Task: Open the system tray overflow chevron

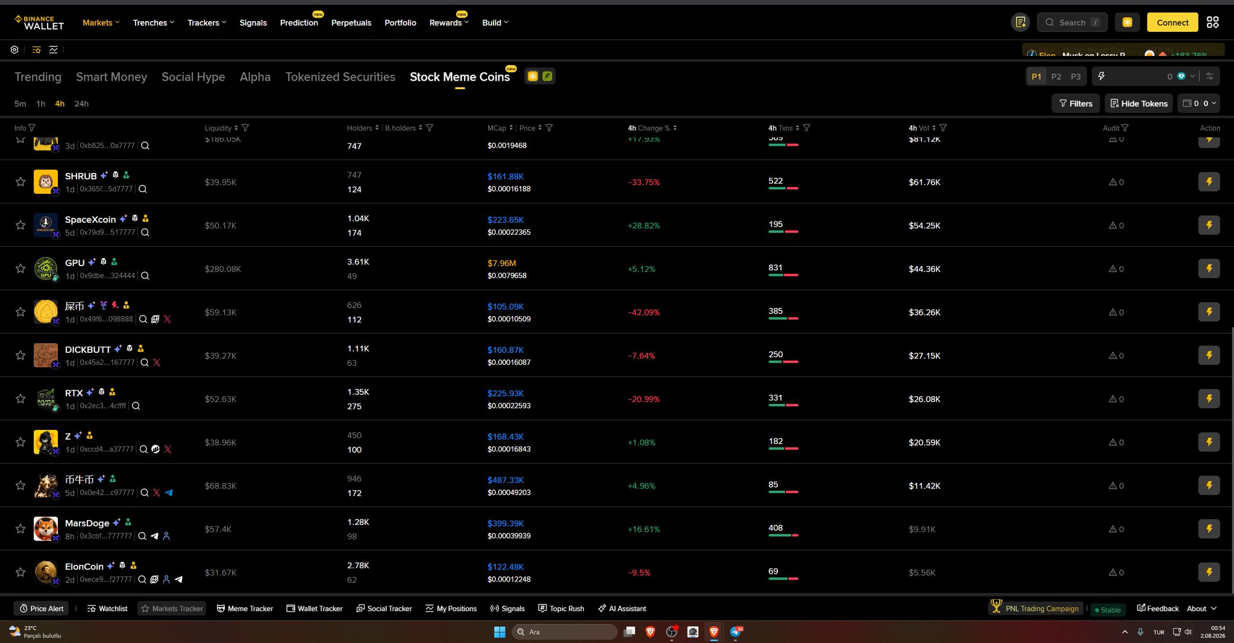Action: tap(1125, 632)
